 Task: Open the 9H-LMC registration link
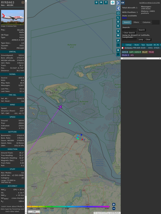coord(21,30)
